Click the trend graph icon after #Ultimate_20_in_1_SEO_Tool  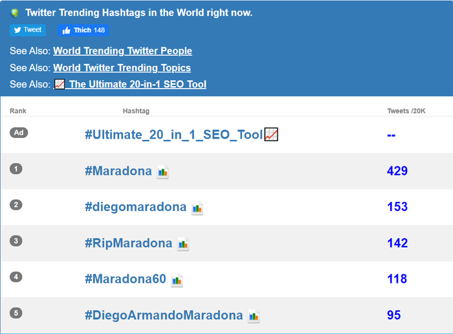pyautogui.click(x=271, y=135)
